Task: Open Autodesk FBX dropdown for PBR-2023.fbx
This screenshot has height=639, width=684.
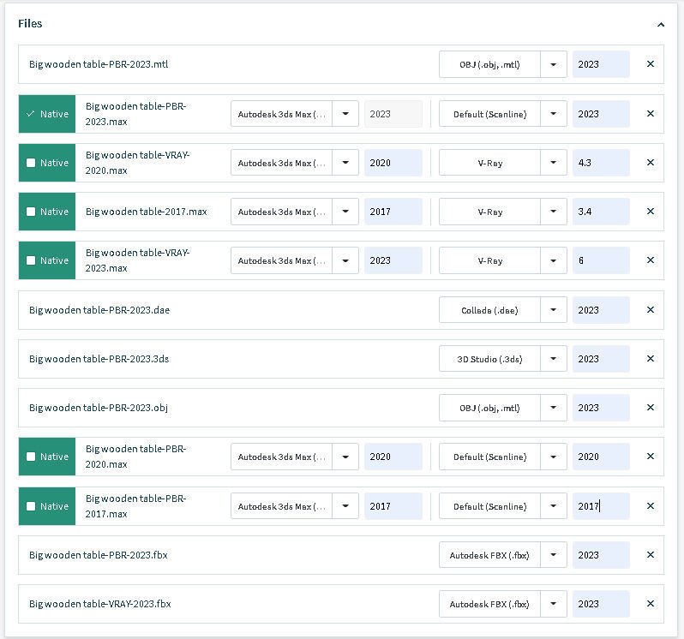Action: (x=554, y=555)
